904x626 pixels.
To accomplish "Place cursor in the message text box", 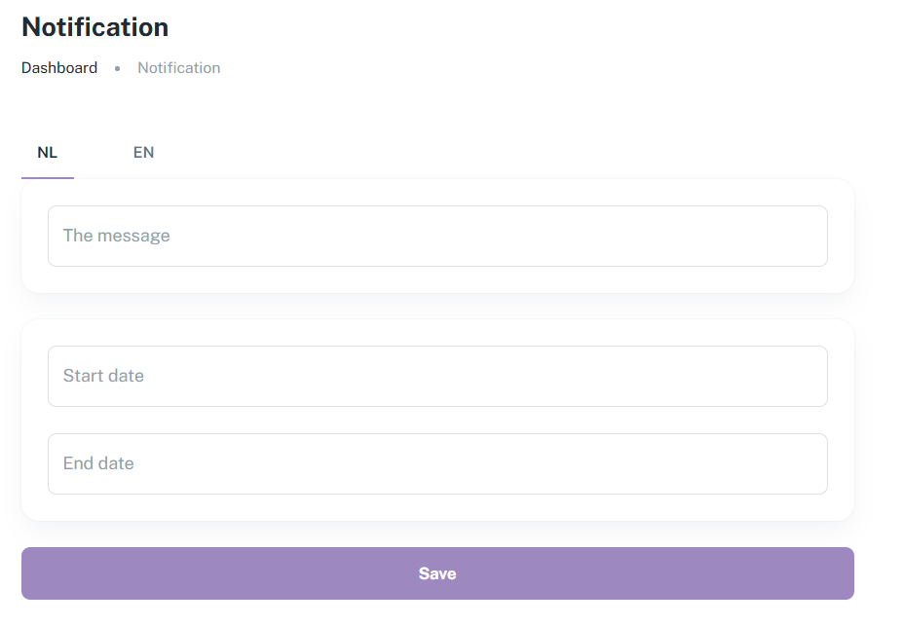I will click(437, 236).
